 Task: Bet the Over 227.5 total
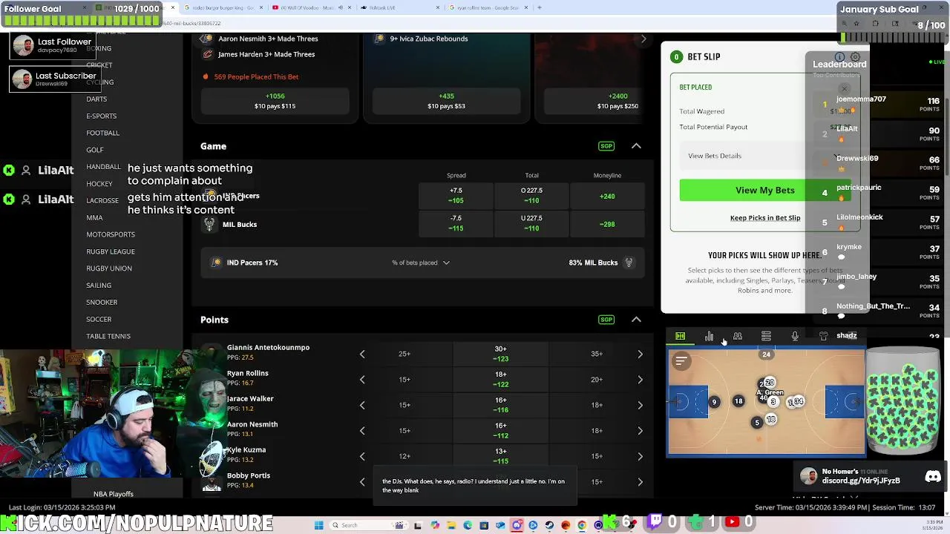click(x=531, y=196)
